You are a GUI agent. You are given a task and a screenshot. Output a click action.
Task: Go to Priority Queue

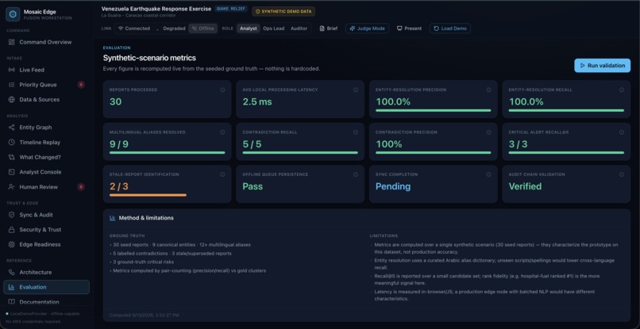coord(46,85)
